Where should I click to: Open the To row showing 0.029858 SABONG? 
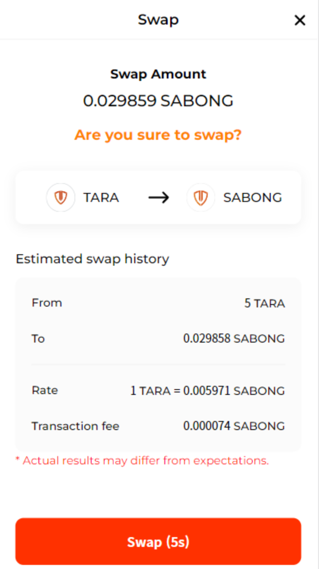pyautogui.click(x=159, y=338)
